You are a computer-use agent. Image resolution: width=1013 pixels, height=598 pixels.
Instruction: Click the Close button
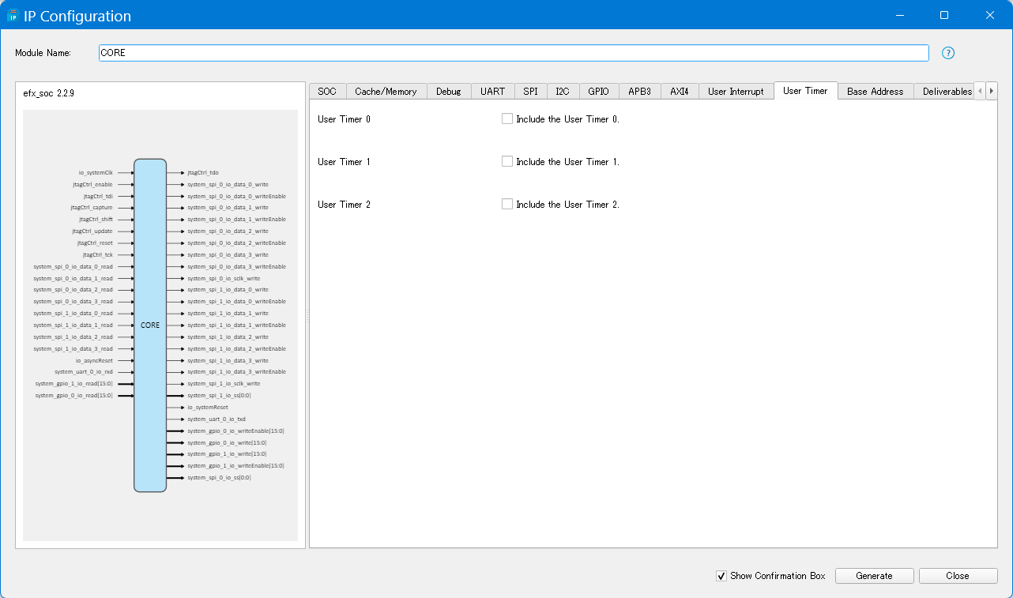point(957,576)
